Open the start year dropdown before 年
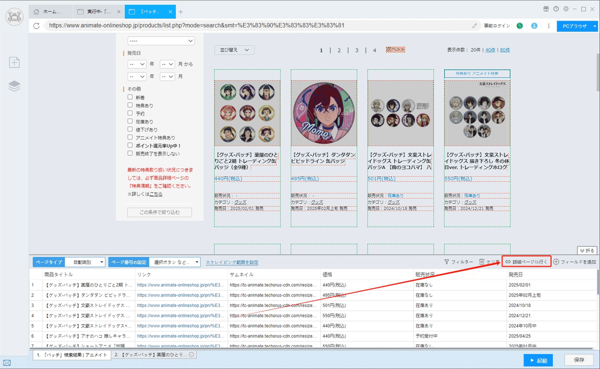 [136, 64]
